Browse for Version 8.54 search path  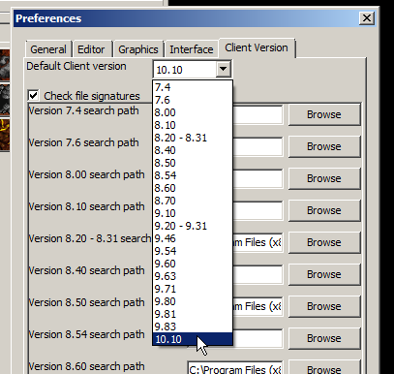click(x=324, y=338)
